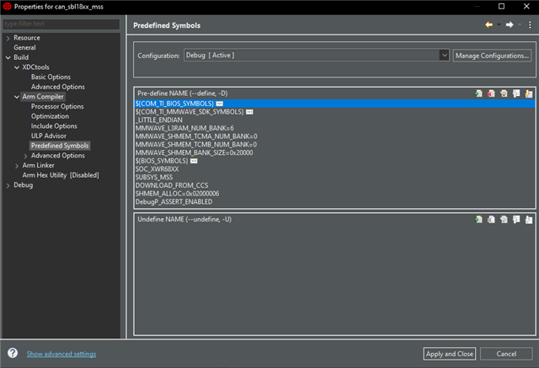Click Move Down icon in Pre-define NAME toolbar
Image resolution: width=539 pixels, height=368 pixels.
(529, 93)
